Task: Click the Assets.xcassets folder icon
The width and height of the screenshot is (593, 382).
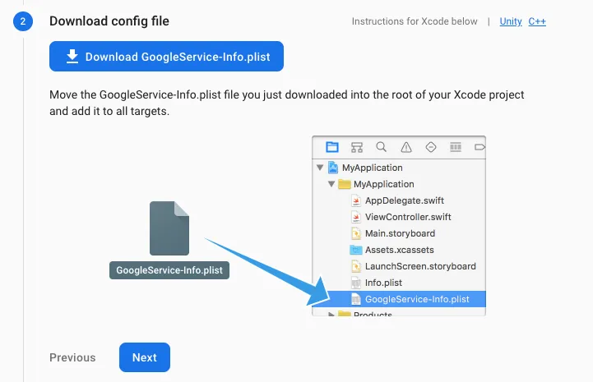Action: (356, 250)
